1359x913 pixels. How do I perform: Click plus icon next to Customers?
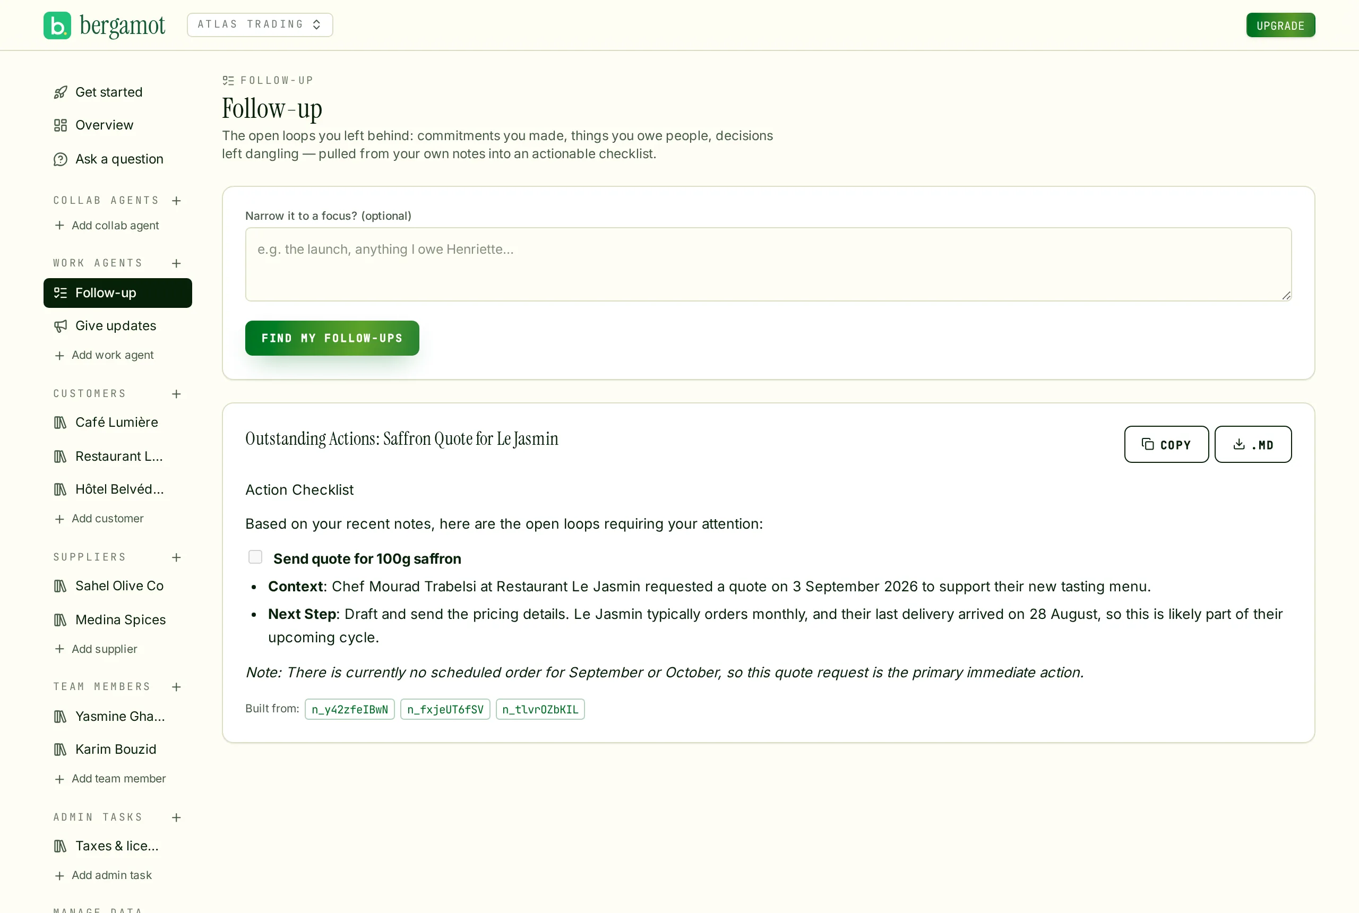[176, 394]
